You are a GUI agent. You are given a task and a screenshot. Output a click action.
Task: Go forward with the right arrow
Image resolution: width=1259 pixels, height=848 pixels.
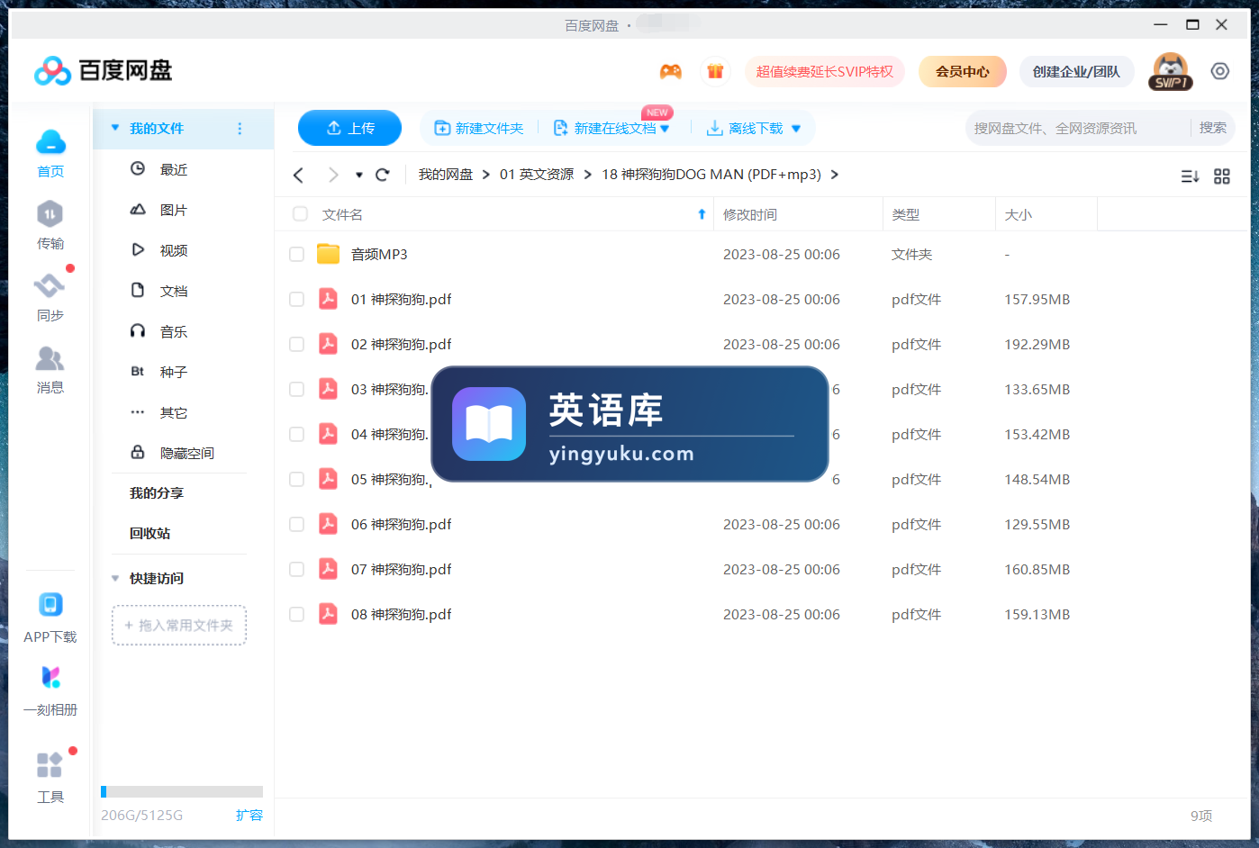pyautogui.click(x=333, y=175)
